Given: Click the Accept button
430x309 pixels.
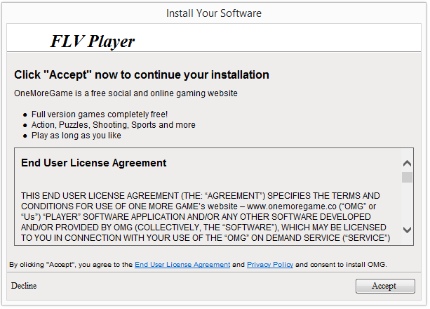Looking at the screenshot, I should click(x=385, y=286).
